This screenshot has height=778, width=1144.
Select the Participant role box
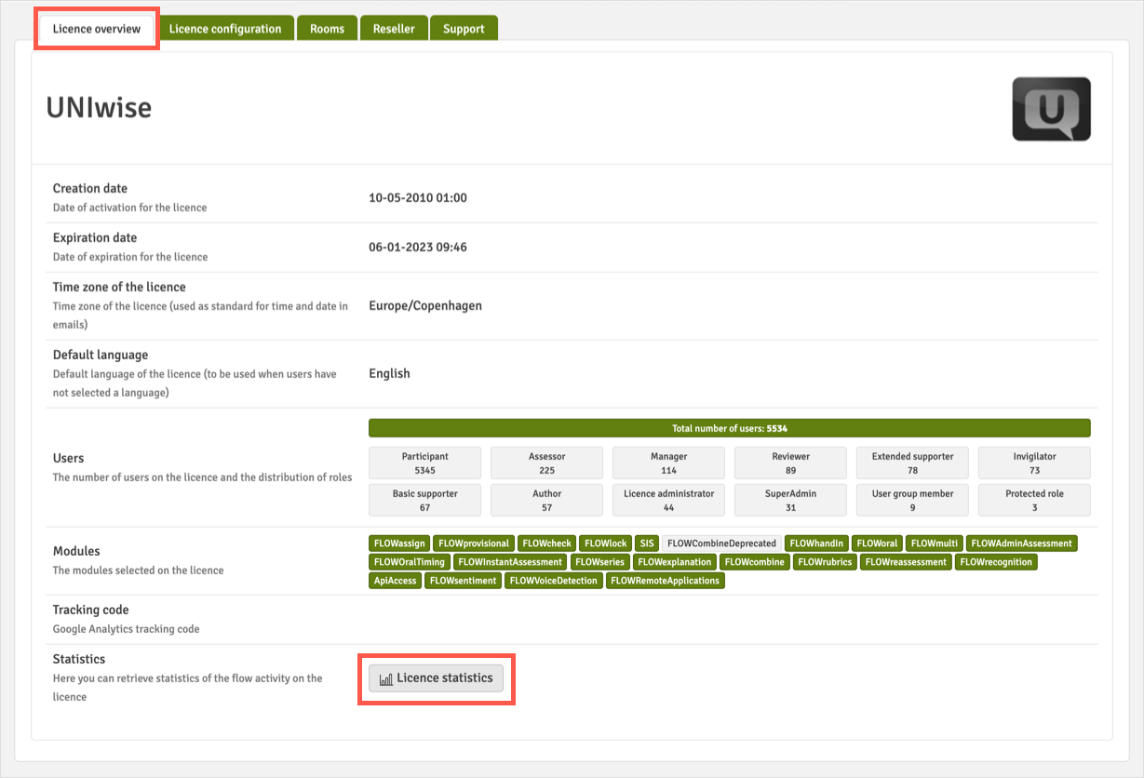pyautogui.click(x=424, y=463)
